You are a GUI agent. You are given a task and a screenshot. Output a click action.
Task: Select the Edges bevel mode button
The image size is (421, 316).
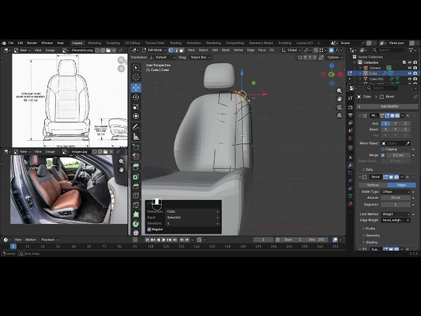pyautogui.click(x=401, y=185)
